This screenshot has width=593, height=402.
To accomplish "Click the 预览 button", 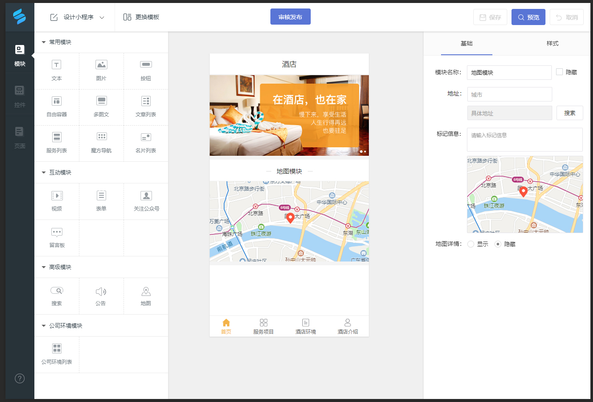I will coord(528,17).
